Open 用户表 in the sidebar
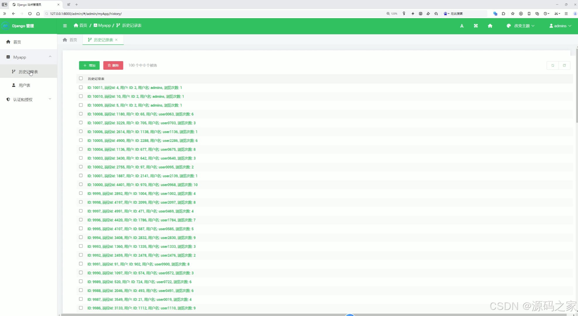 (24, 85)
